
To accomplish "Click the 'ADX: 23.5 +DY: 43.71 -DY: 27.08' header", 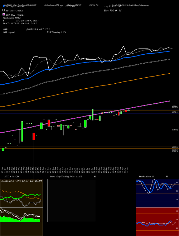I will pos(22,181).
